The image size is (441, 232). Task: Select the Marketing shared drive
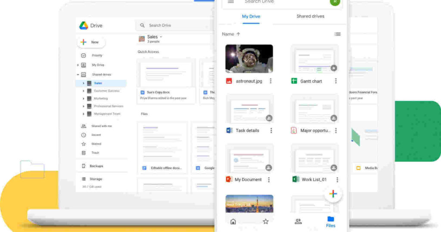pos(101,98)
